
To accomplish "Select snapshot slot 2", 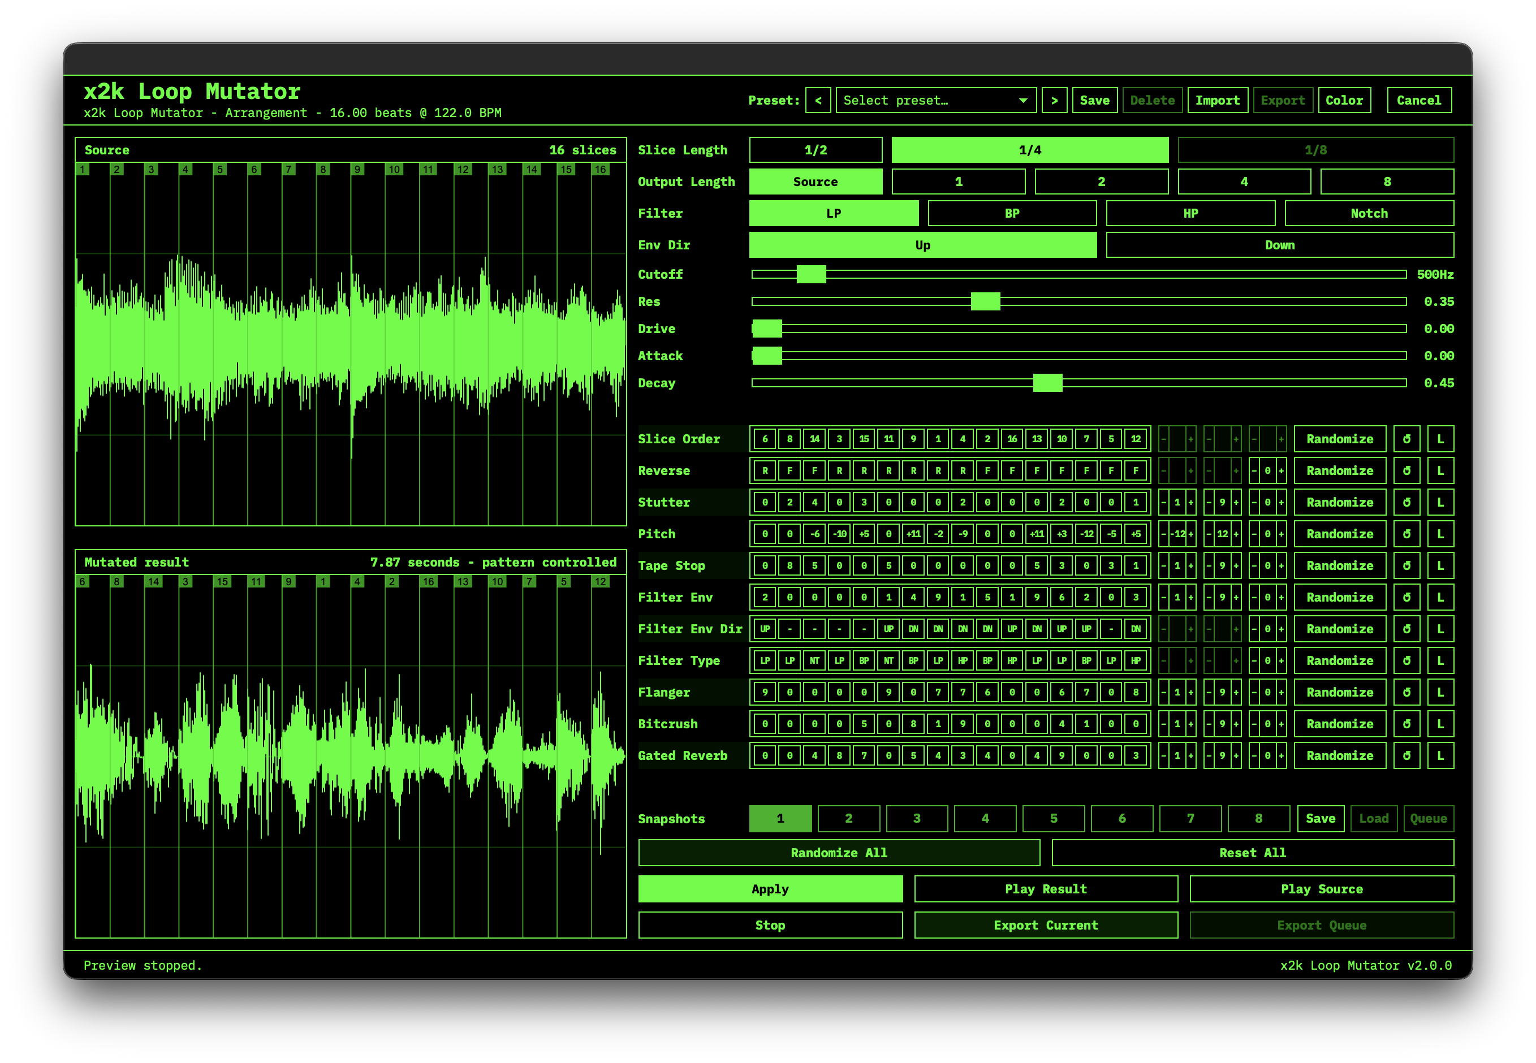I will point(849,819).
